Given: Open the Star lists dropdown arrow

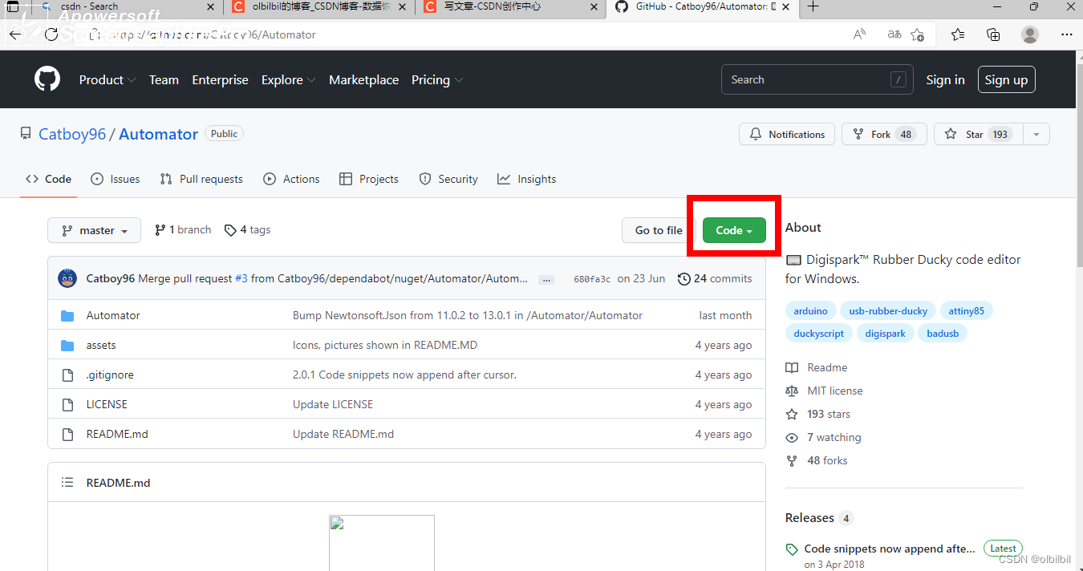Looking at the screenshot, I should click(x=1036, y=135).
